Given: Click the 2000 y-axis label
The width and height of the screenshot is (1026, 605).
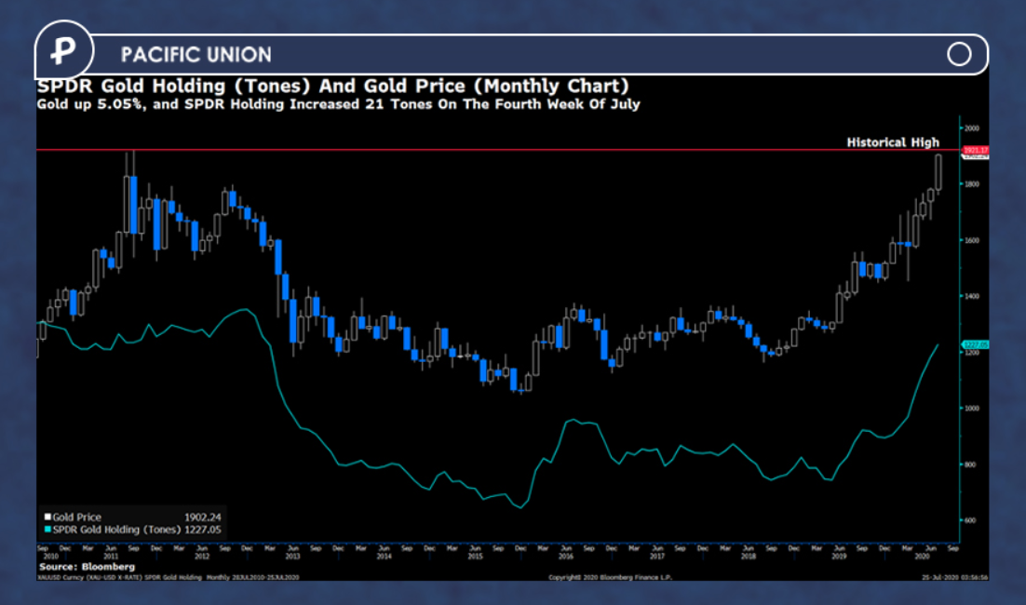Looking at the screenshot, I should (x=972, y=128).
